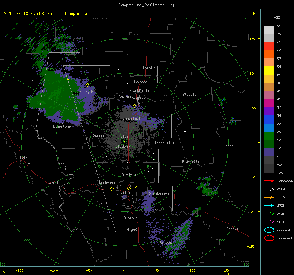The height and width of the screenshot is (275, 294).
Task: Click the 'Cochrane' map label
Action: (x=107, y=183)
